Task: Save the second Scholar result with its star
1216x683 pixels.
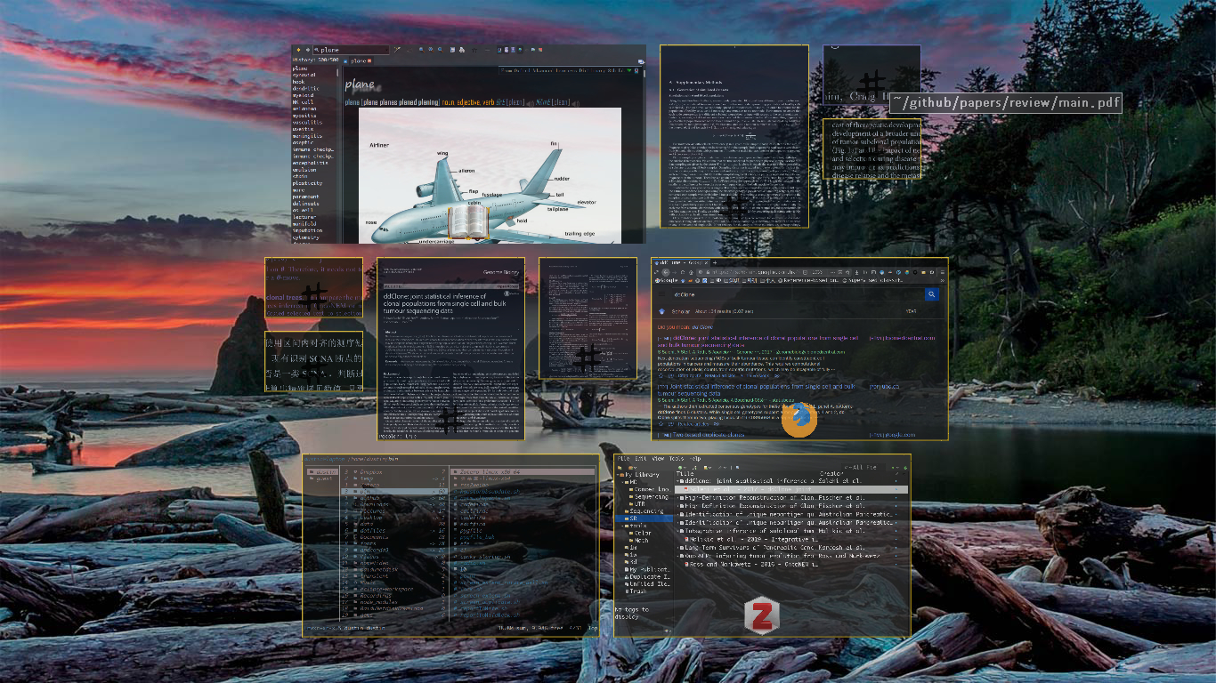Action: pyautogui.click(x=661, y=423)
